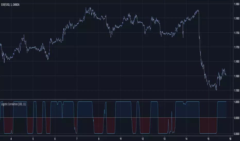This screenshot has width=240, height=141.
Task: Click date label 13 on time axis
Action: 165,139
